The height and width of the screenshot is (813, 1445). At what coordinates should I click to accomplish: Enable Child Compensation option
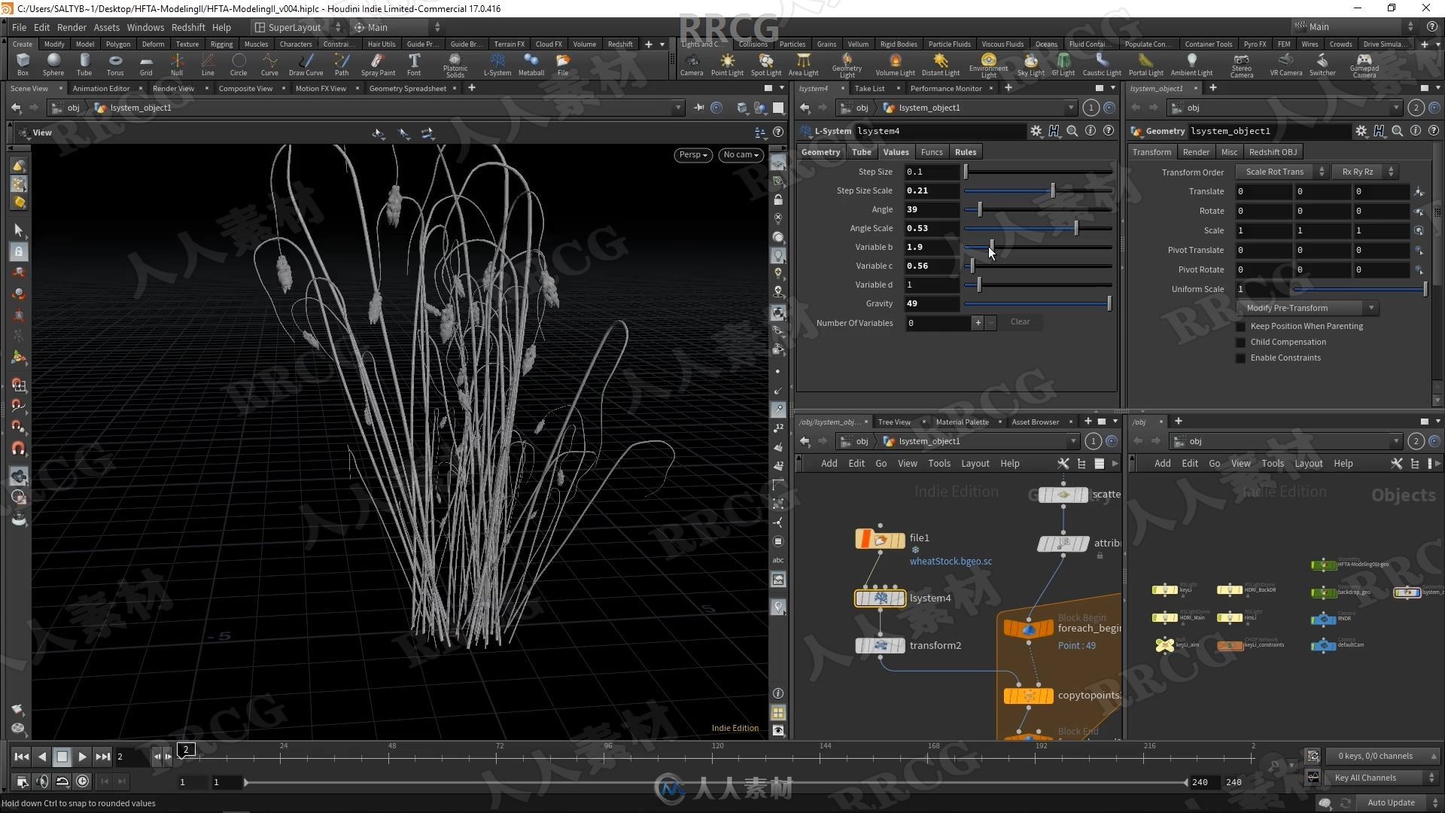tap(1243, 340)
